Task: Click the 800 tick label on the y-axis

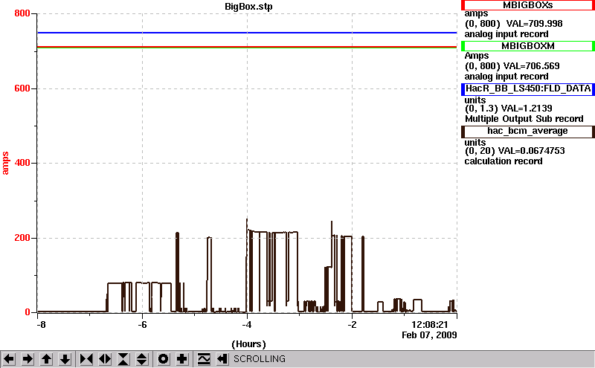Action: point(22,13)
